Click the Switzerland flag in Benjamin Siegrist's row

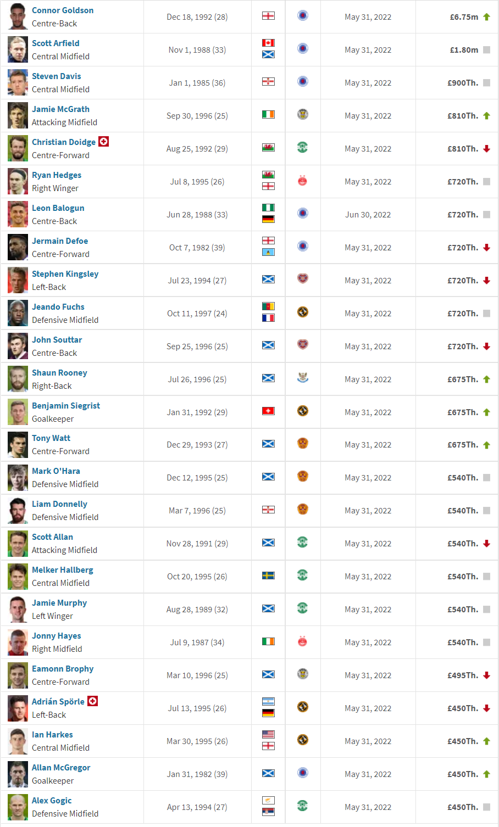(x=268, y=411)
